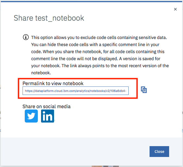This screenshot has height=167, width=183.
Task: Copy the permalink with the copy icon
Action: pyautogui.click(x=144, y=90)
